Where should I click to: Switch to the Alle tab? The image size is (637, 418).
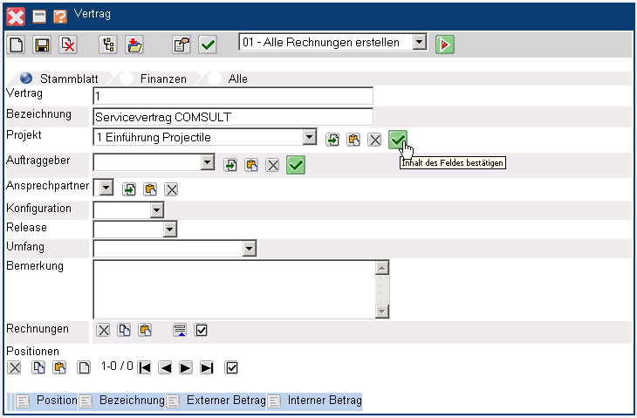[215, 78]
